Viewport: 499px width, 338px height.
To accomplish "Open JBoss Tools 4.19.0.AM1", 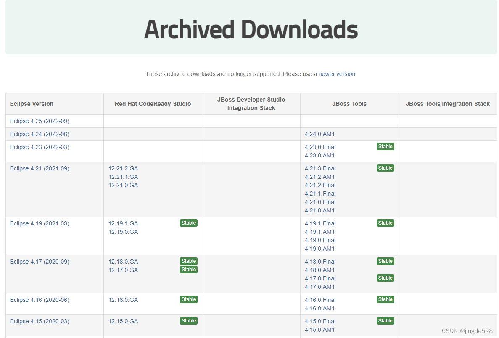I will tap(320, 249).
